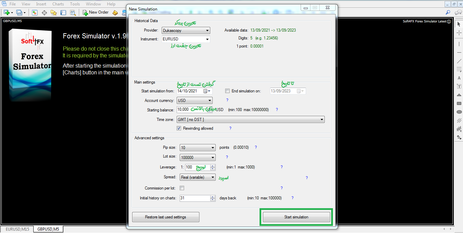Toggle the Rewinding allowed checkbox

point(179,128)
